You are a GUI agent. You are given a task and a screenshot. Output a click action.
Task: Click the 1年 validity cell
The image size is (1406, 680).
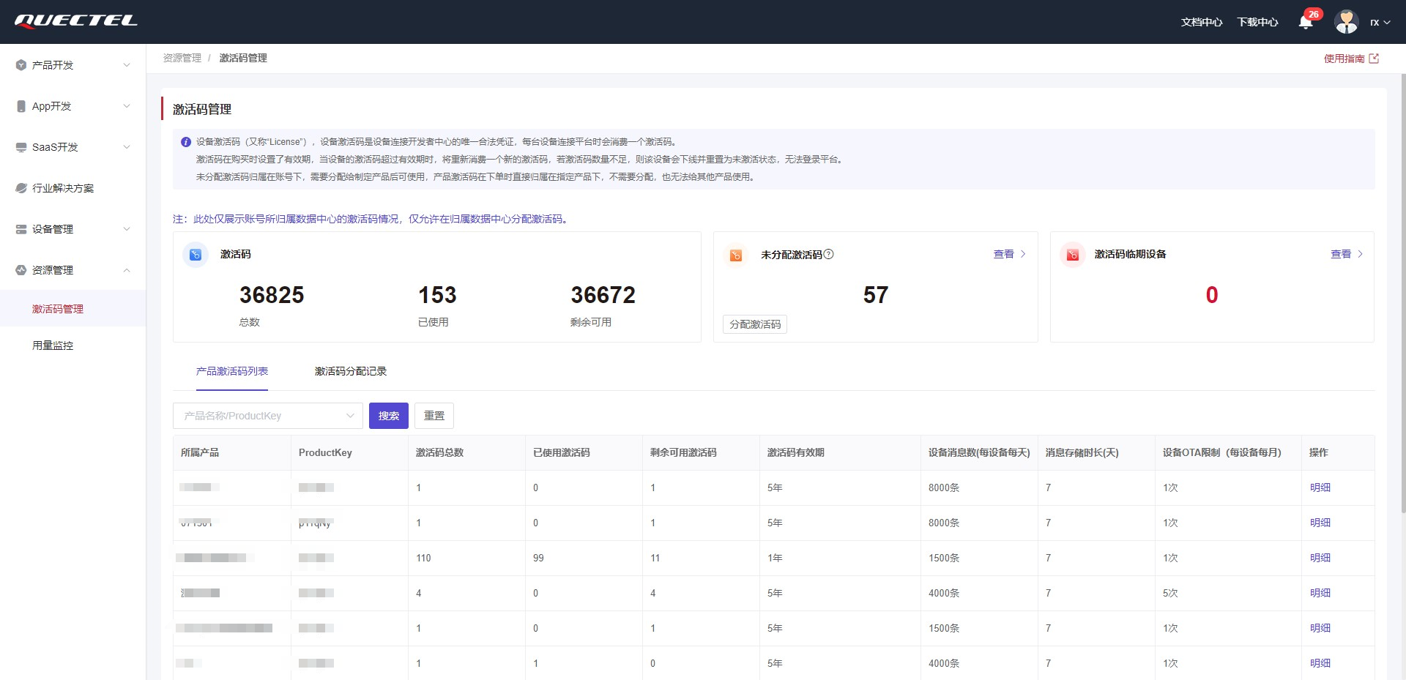[840, 558]
